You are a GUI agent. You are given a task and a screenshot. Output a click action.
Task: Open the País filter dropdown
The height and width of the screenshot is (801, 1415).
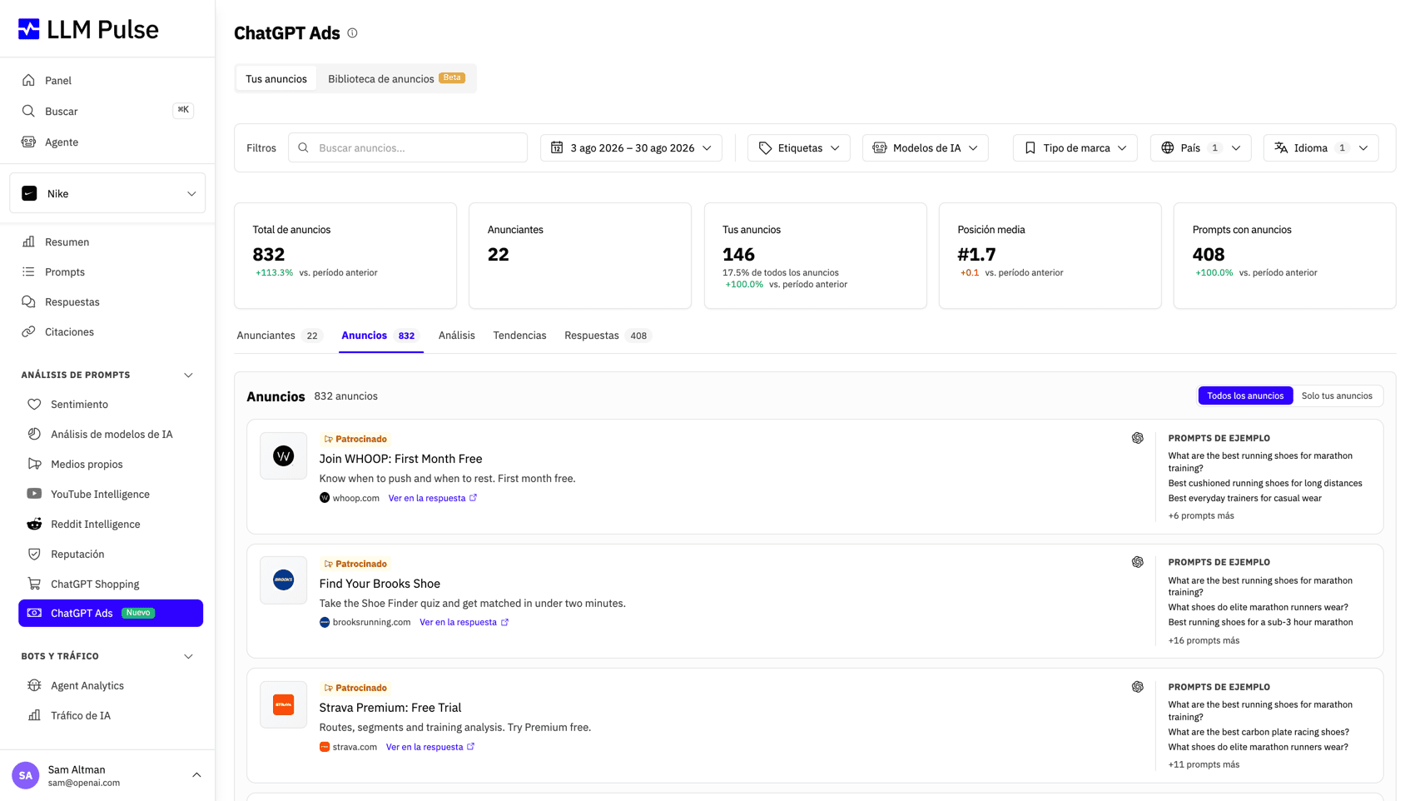point(1200,148)
